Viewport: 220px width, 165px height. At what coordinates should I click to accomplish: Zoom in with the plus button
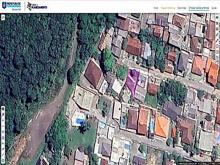coord(3,121)
